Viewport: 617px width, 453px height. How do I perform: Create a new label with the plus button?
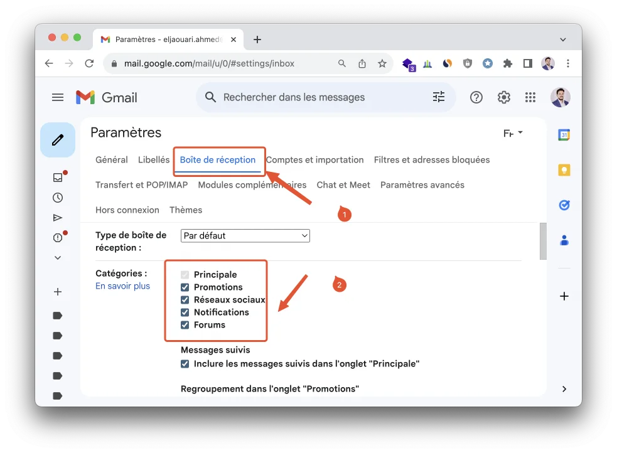57,291
